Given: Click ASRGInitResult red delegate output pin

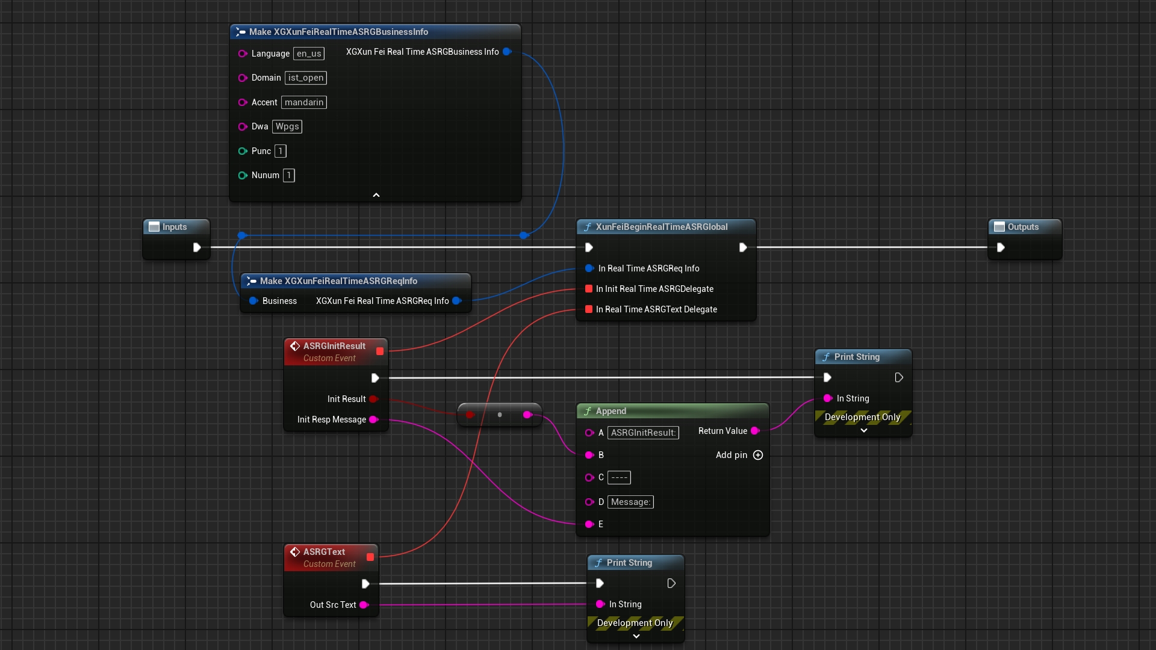Looking at the screenshot, I should tap(380, 351).
